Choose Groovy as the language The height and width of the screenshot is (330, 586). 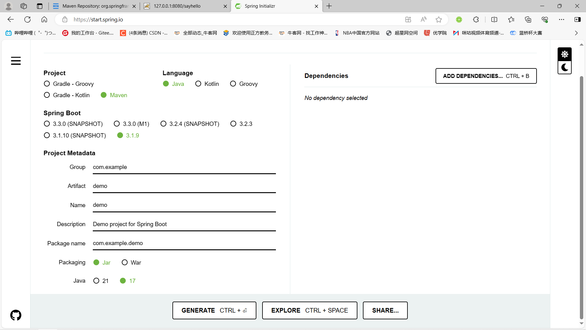point(244,84)
